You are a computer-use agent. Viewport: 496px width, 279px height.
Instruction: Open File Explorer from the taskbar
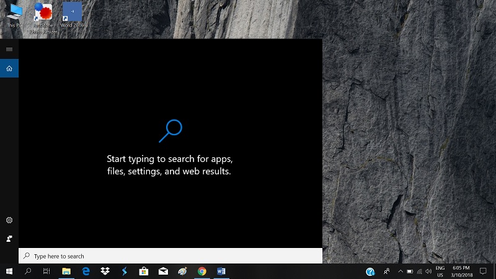click(x=66, y=271)
